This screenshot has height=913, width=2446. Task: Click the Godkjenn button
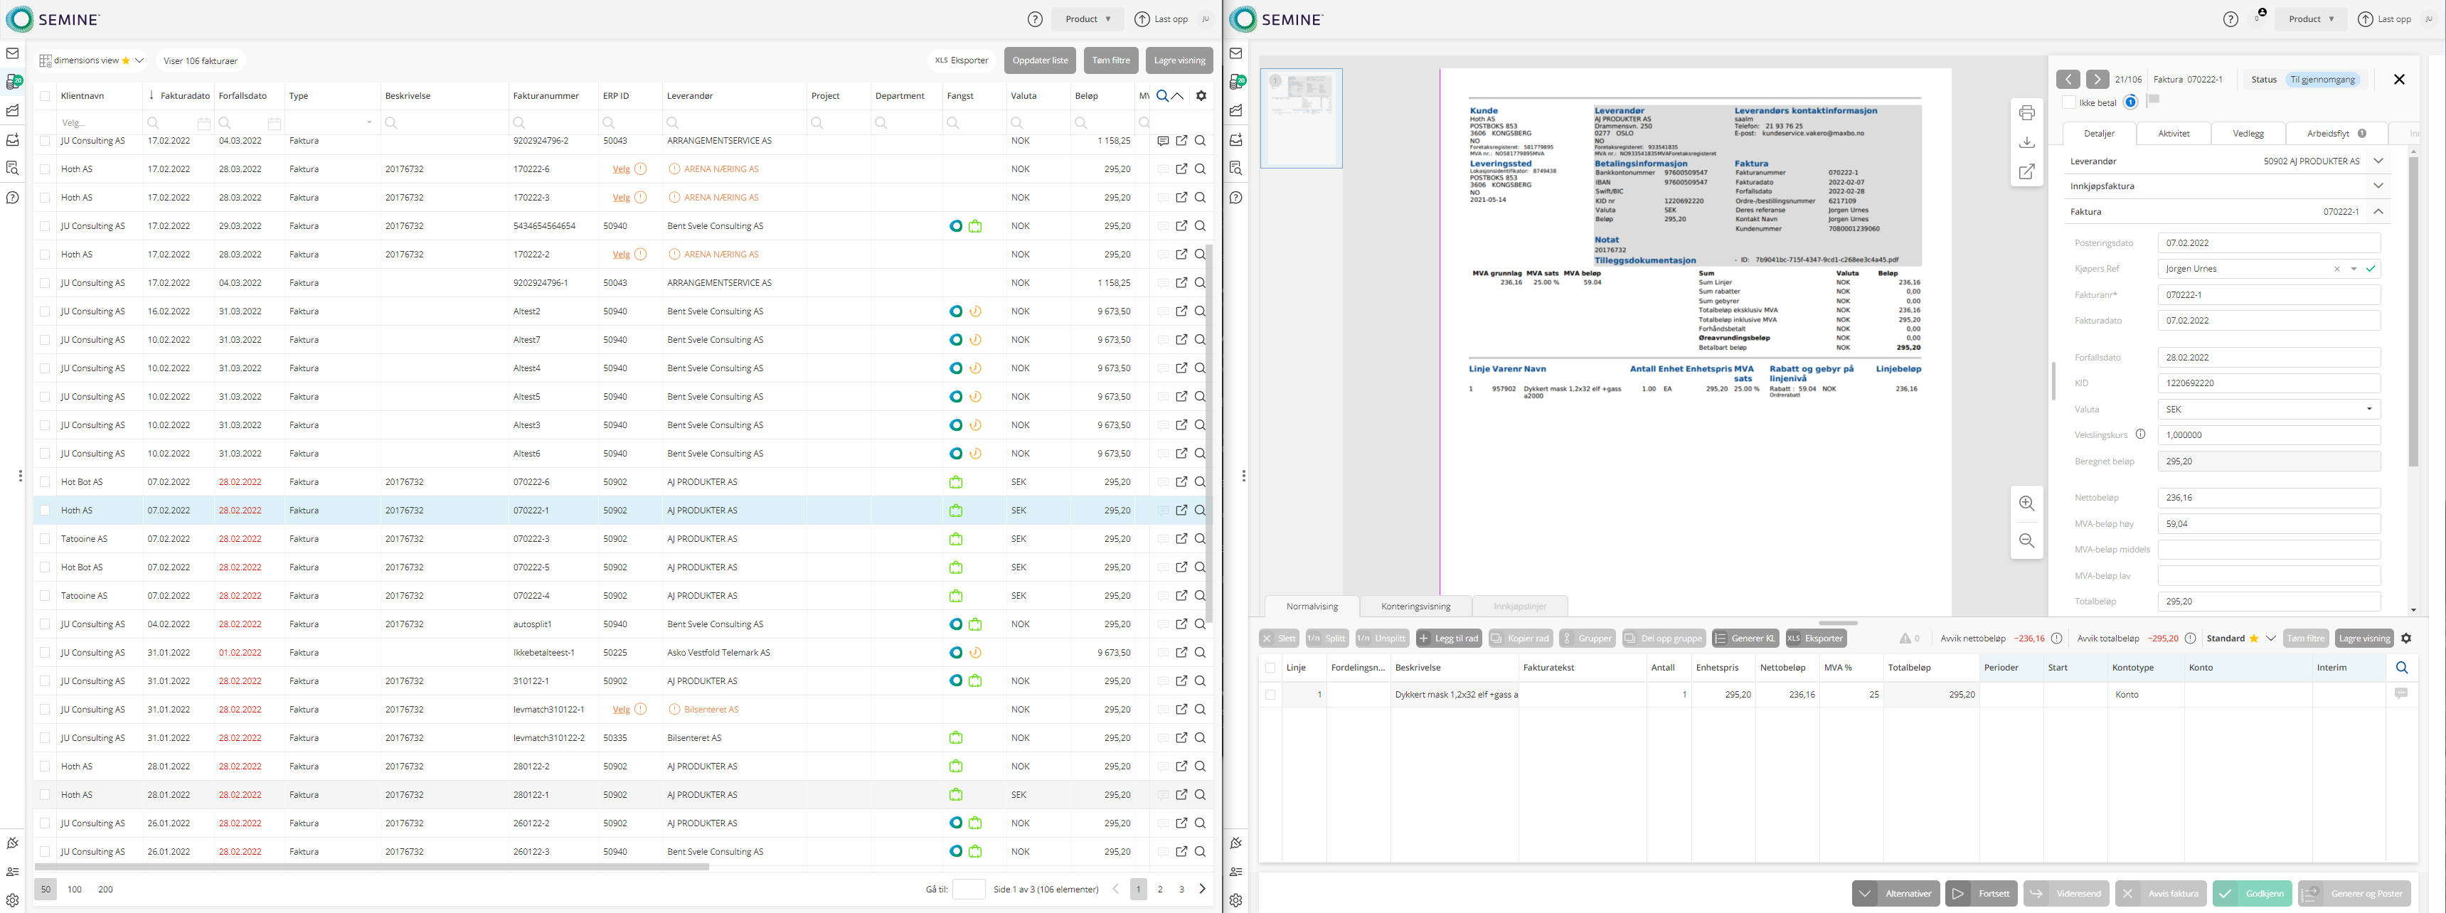pyautogui.click(x=2253, y=893)
